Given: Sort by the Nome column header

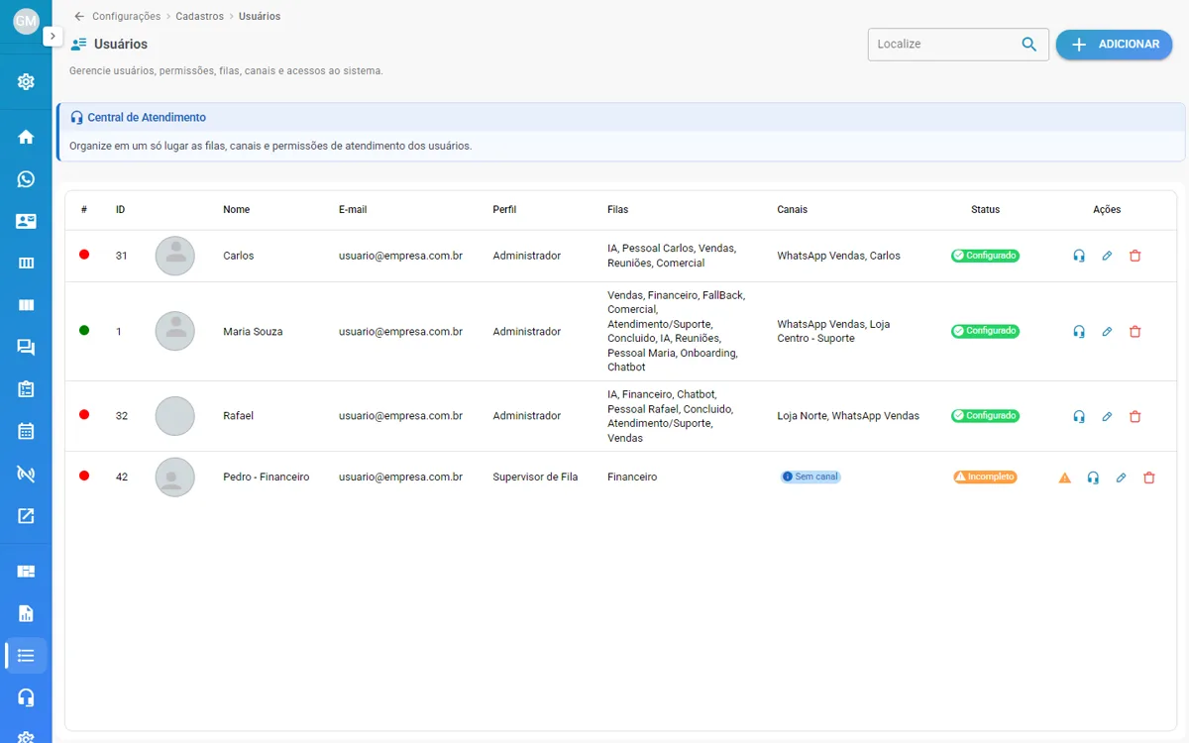Looking at the screenshot, I should 237,210.
